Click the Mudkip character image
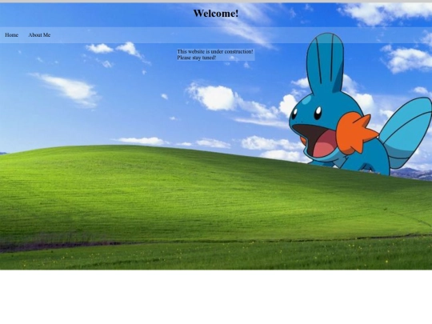432x324 pixels. (360, 104)
